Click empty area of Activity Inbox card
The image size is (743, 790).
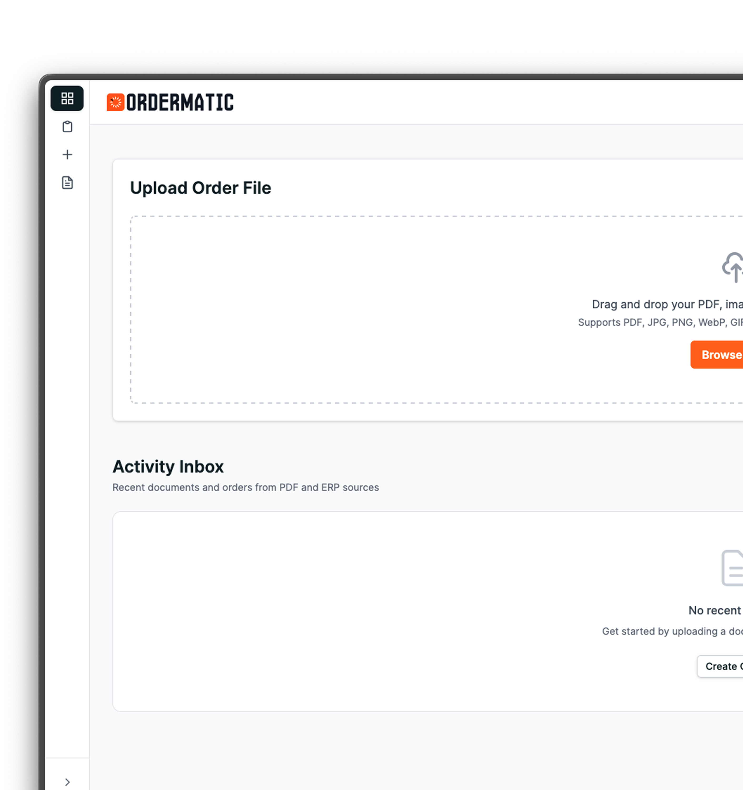pos(318,612)
